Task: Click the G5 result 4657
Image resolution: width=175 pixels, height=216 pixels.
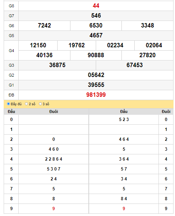Action: (96, 36)
